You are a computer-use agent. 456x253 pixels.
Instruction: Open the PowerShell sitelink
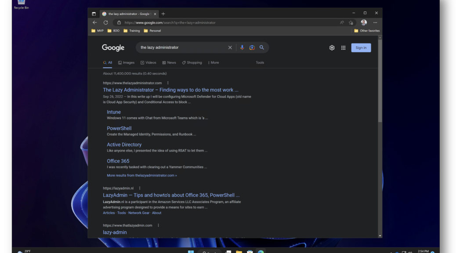coord(119,128)
